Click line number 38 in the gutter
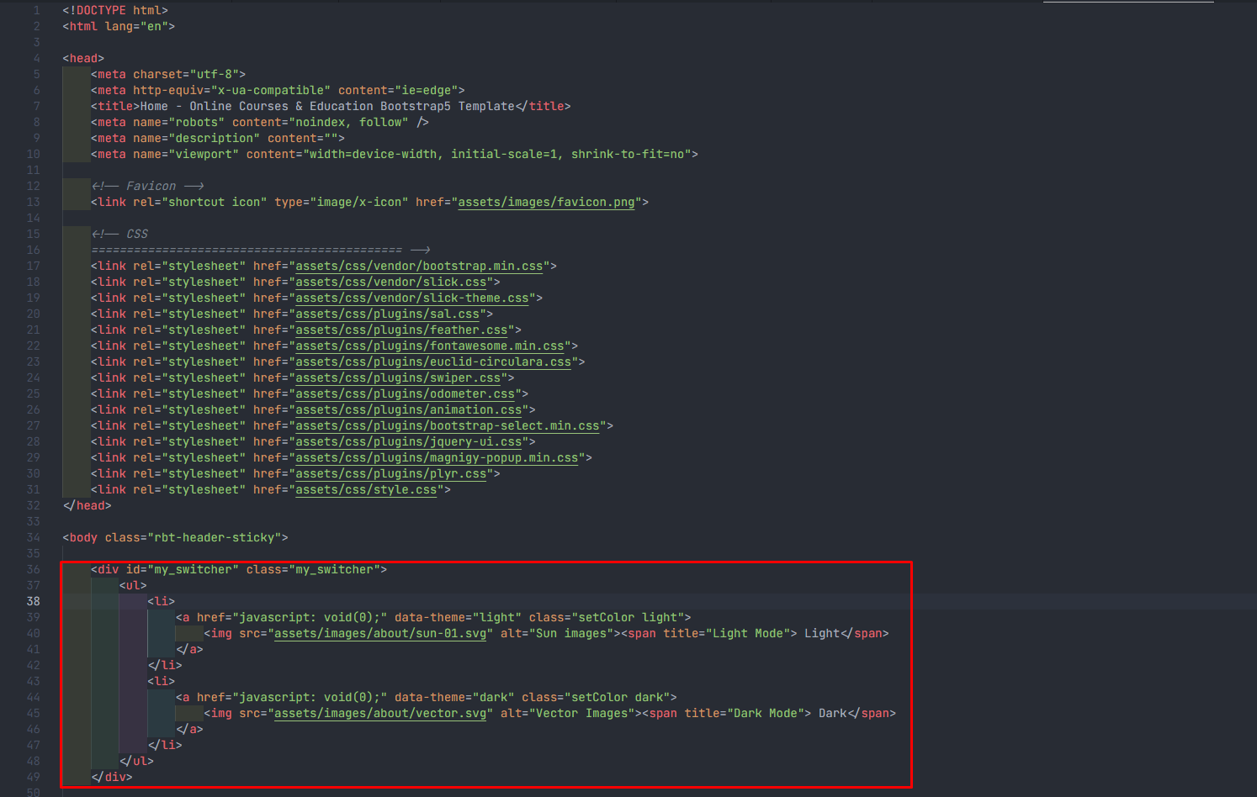Viewport: 1257px width, 797px height. (33, 602)
